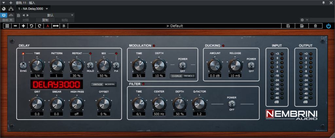
Task: Click the ducking AMOUNT knob
Action: click(x=215, y=66)
